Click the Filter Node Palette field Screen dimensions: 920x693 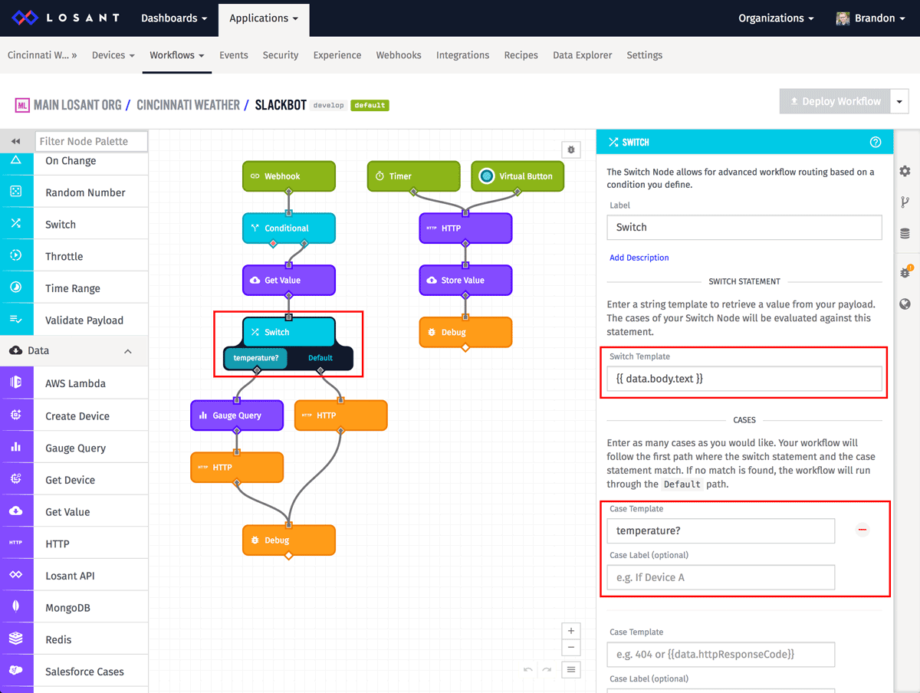pos(92,141)
